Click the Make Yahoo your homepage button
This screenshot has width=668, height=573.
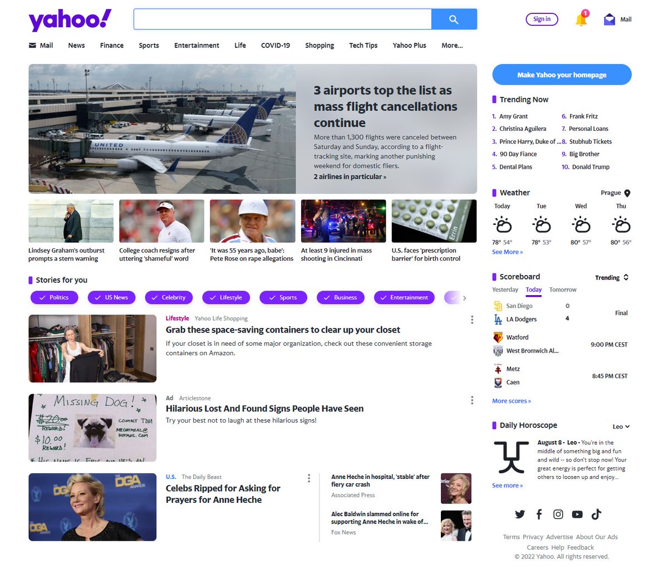click(x=561, y=74)
